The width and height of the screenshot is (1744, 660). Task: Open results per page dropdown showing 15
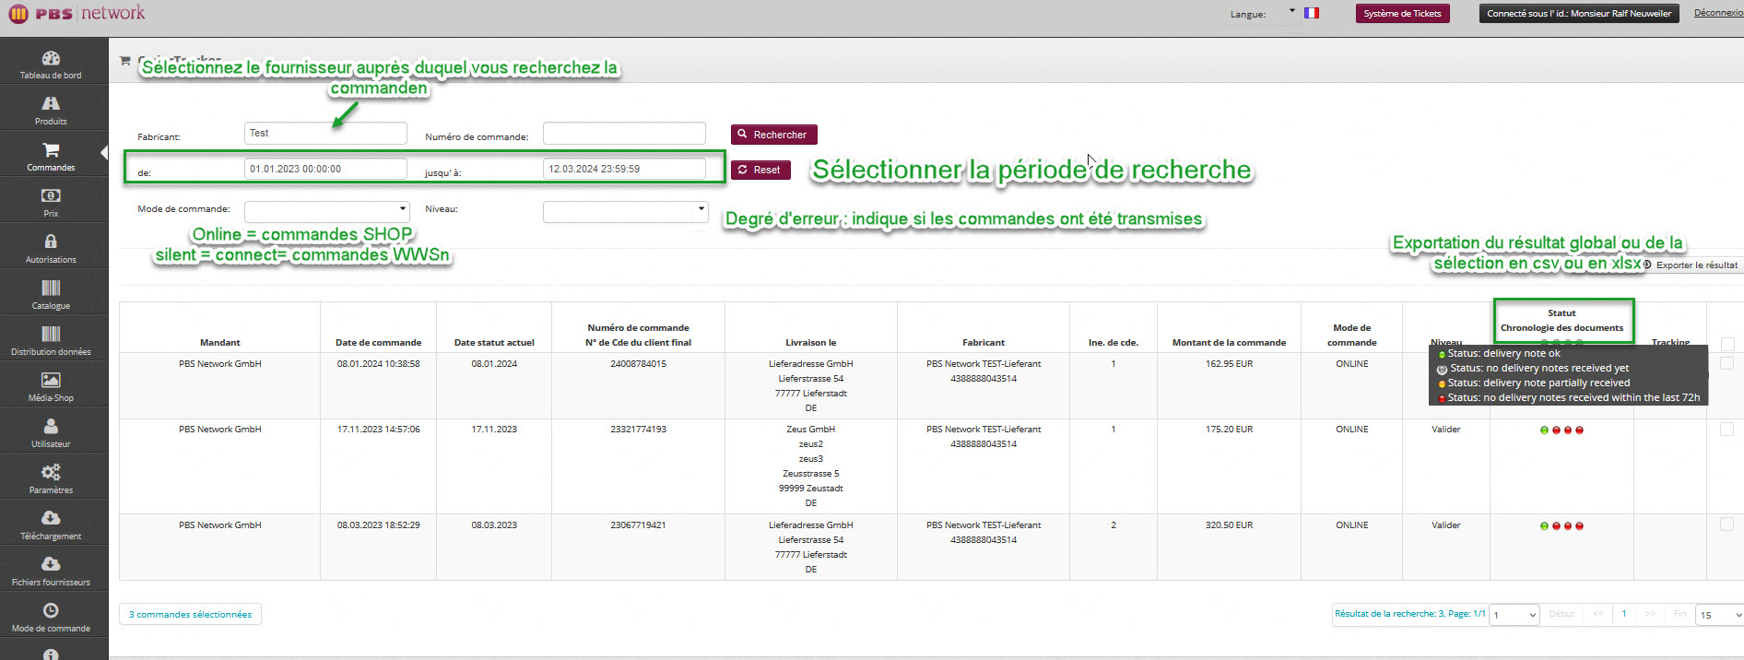tap(1720, 615)
